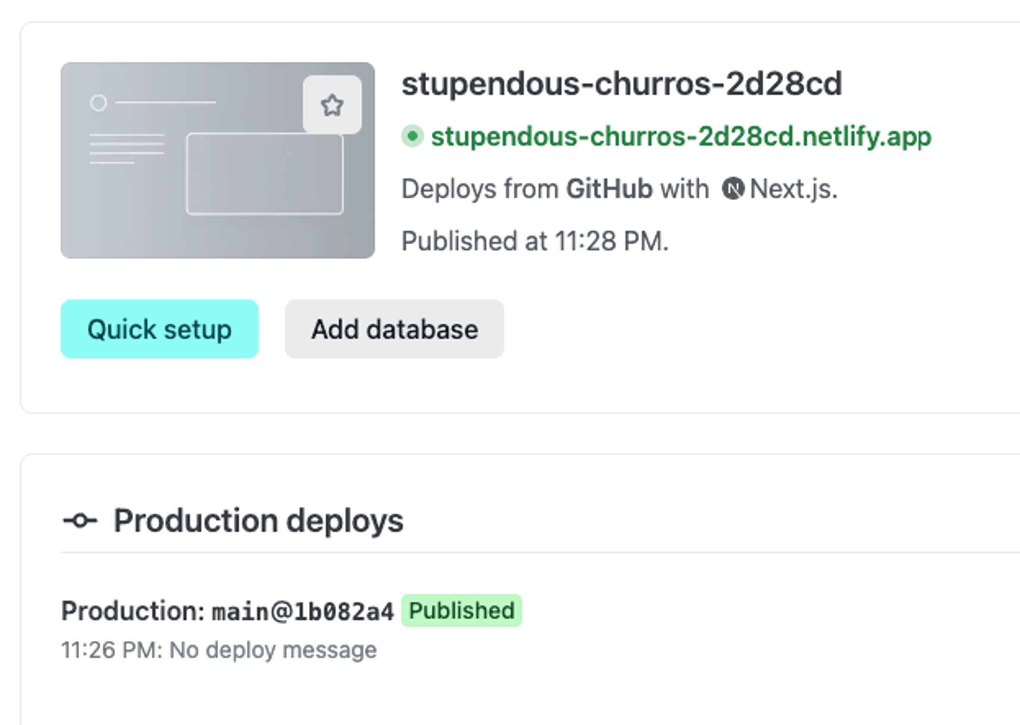Click the git branch symbol before Production deploys
Image resolution: width=1020 pixels, height=725 pixels.
tap(80, 521)
